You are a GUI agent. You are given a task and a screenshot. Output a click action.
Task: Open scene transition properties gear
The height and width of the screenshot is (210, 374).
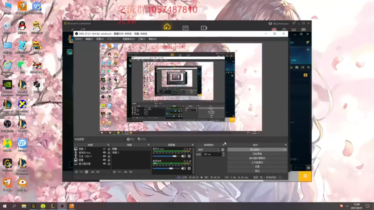point(223,150)
